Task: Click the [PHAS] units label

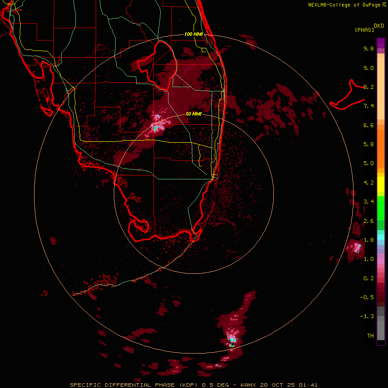Action: [x=364, y=30]
